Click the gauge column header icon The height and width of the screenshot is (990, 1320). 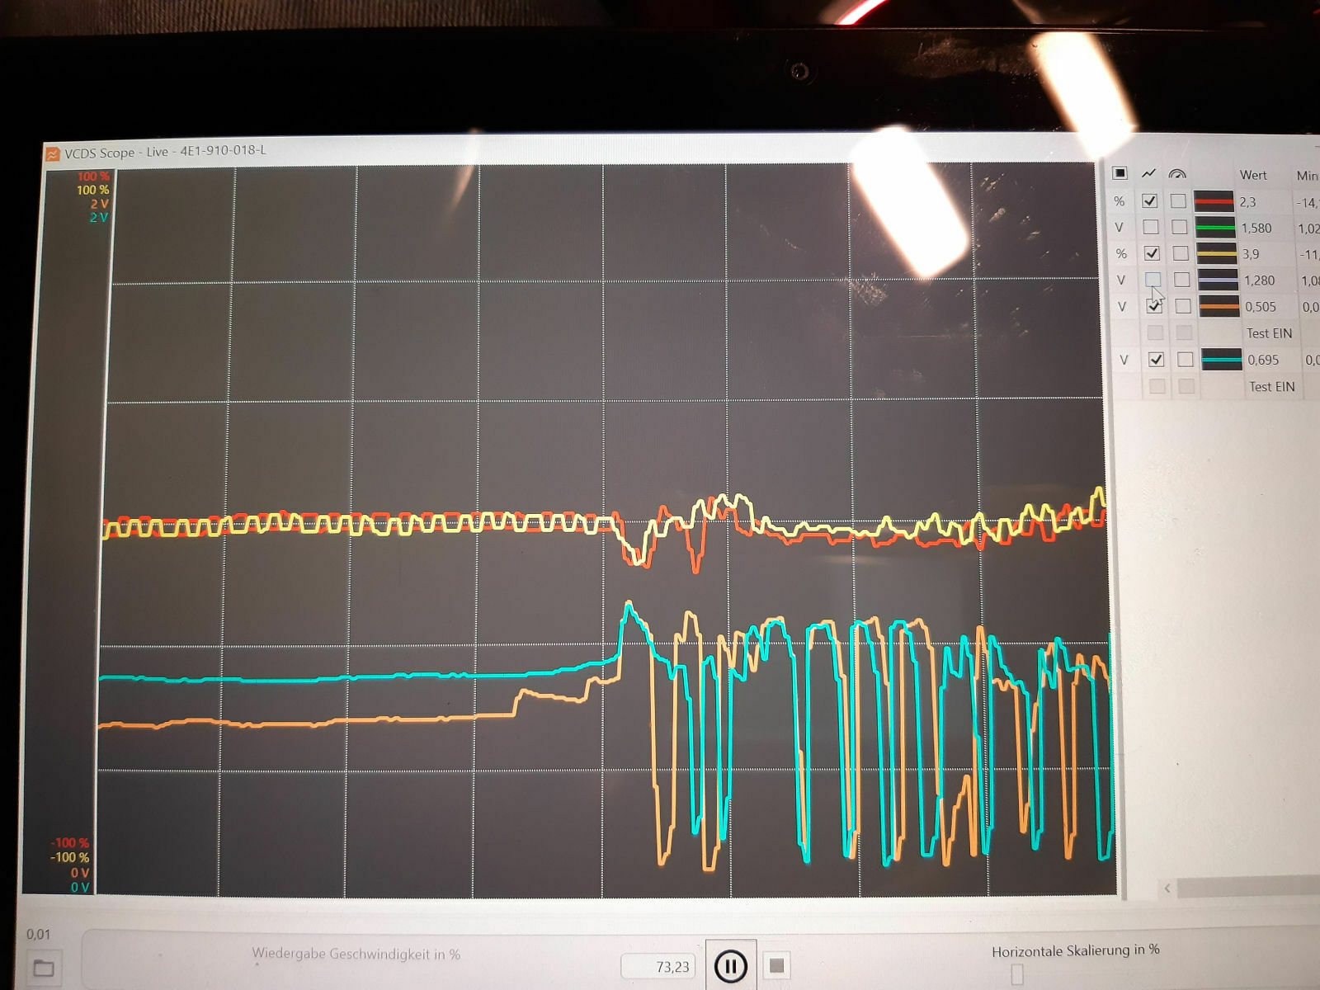1177,174
